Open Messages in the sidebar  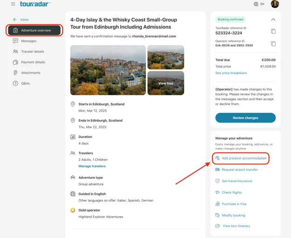tap(28, 41)
